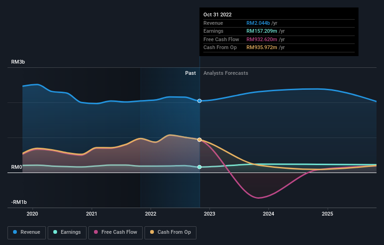Viewport: 384px width, 245px height.
Task: Click the RM2.044b revenue value in tooltip
Action: pos(258,23)
